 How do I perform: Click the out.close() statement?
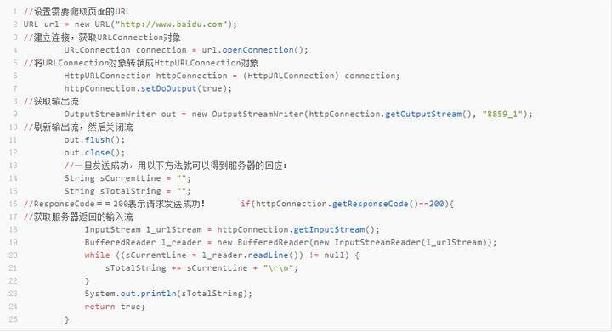pyautogui.click(x=95, y=153)
